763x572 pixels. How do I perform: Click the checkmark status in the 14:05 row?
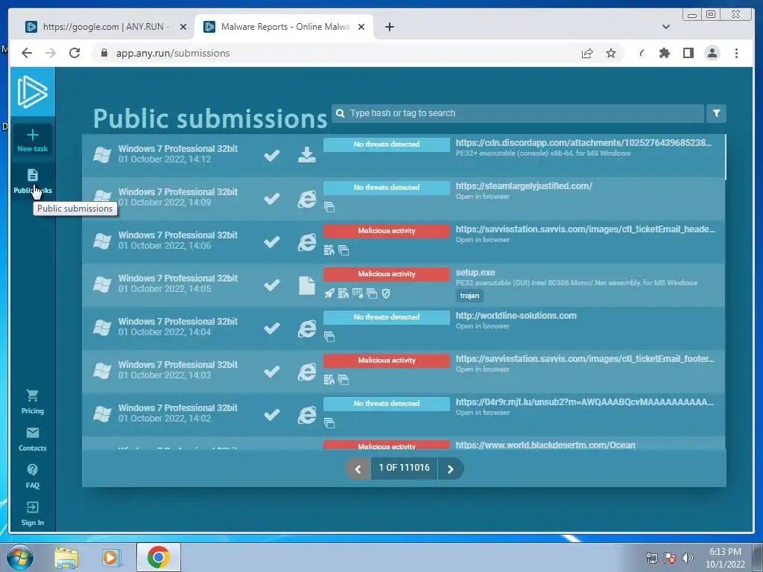[271, 285]
